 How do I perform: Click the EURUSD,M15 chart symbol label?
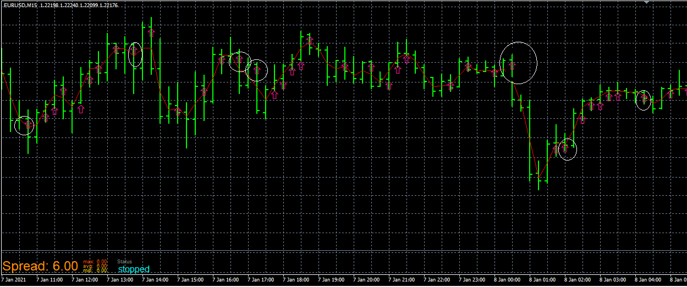(19, 5)
